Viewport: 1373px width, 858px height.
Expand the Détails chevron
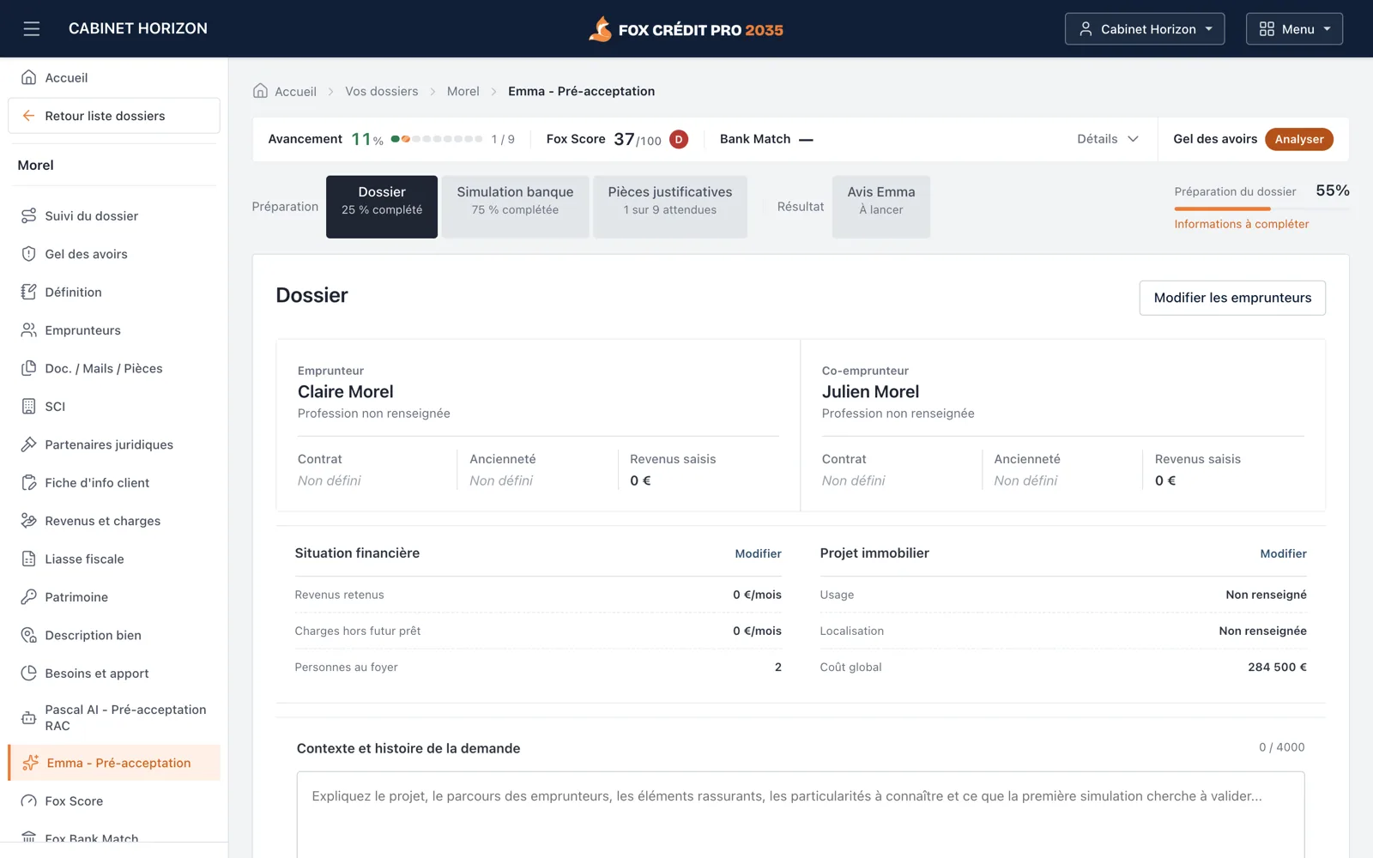point(1133,139)
